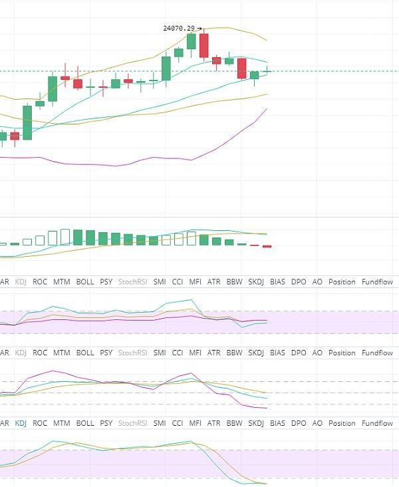Select DPO in the bottom indicator row
The width and height of the screenshot is (399, 487).
tap(299, 423)
